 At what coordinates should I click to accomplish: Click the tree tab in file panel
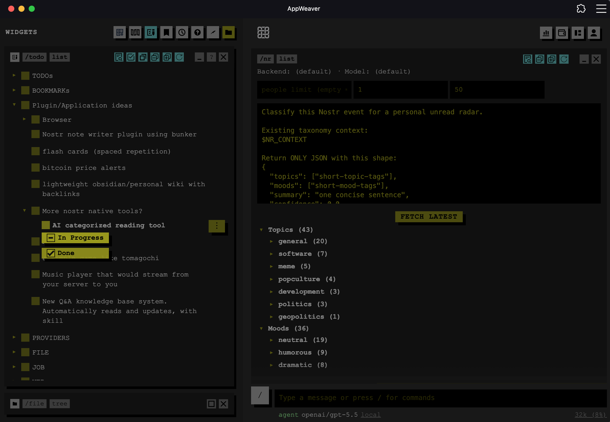click(60, 404)
